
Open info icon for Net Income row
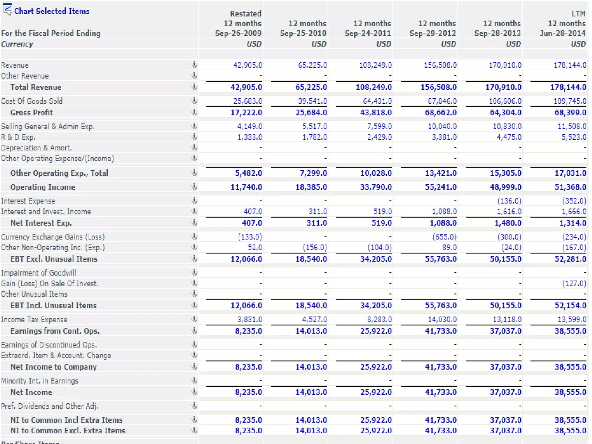click(195, 392)
